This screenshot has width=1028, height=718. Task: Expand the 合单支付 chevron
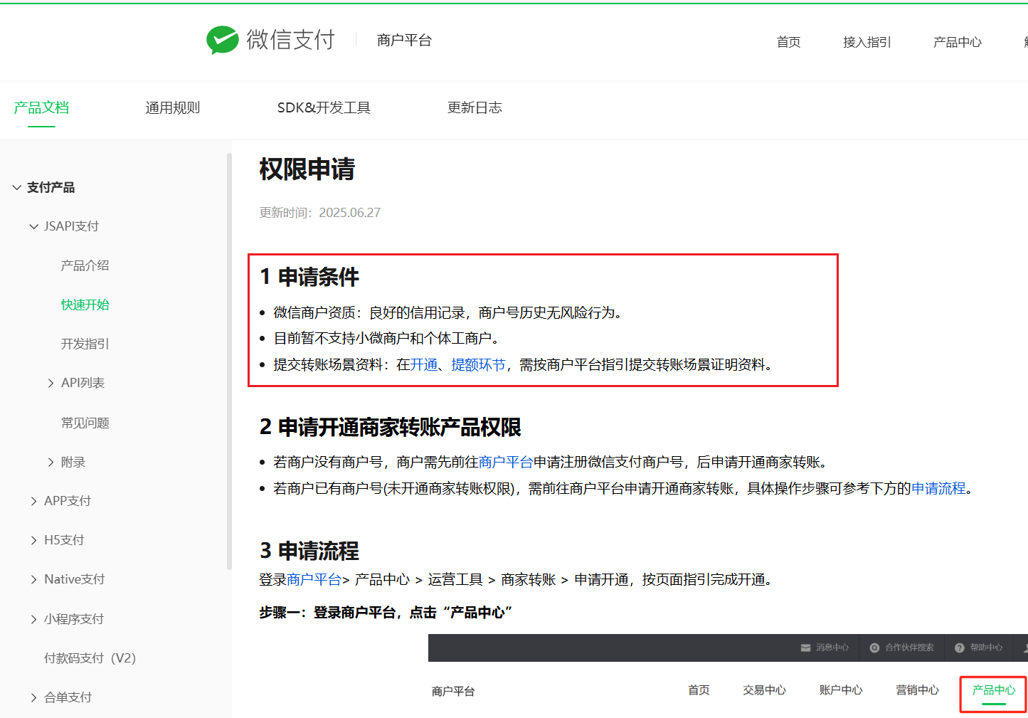point(33,698)
